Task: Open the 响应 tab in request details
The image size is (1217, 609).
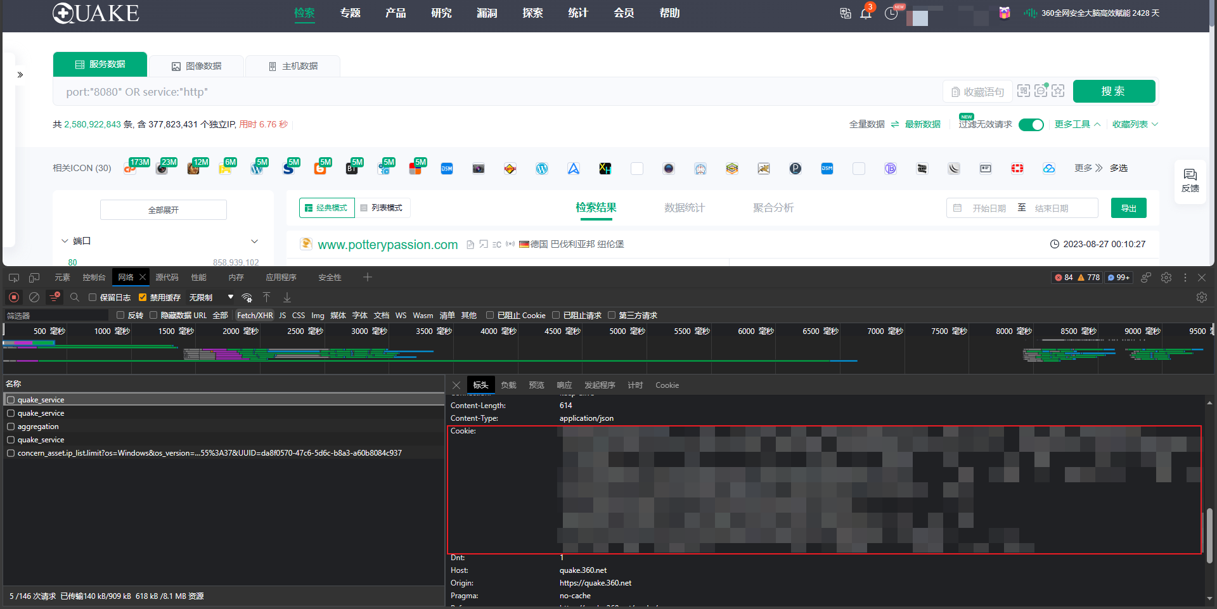Action: pyautogui.click(x=564, y=385)
